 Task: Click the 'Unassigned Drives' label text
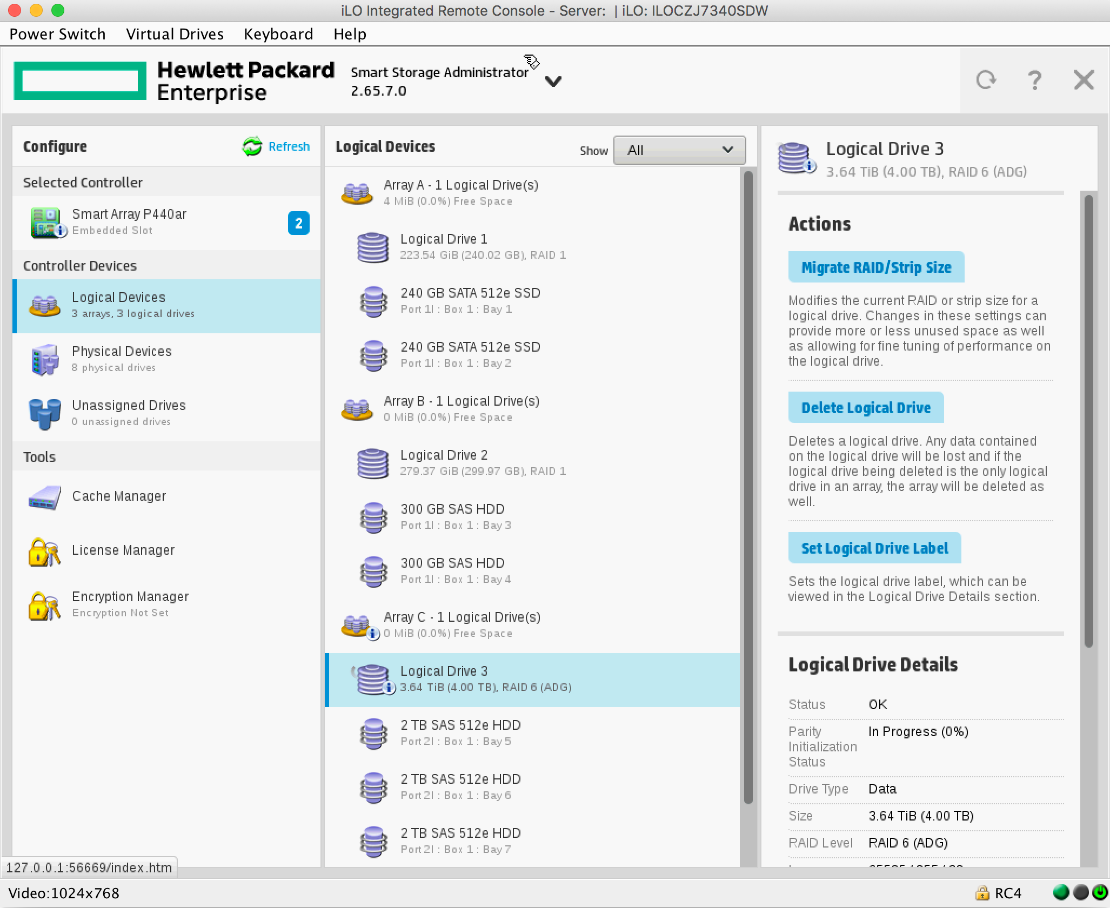(x=129, y=406)
